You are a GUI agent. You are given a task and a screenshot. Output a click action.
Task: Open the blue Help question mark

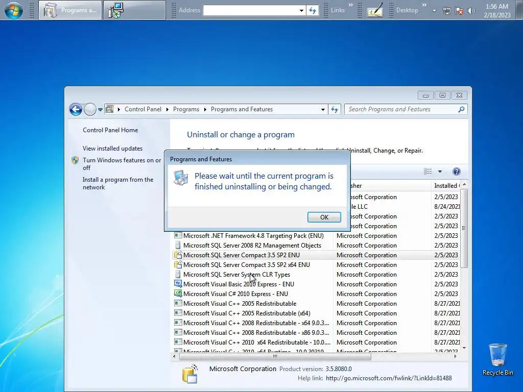tap(456, 171)
